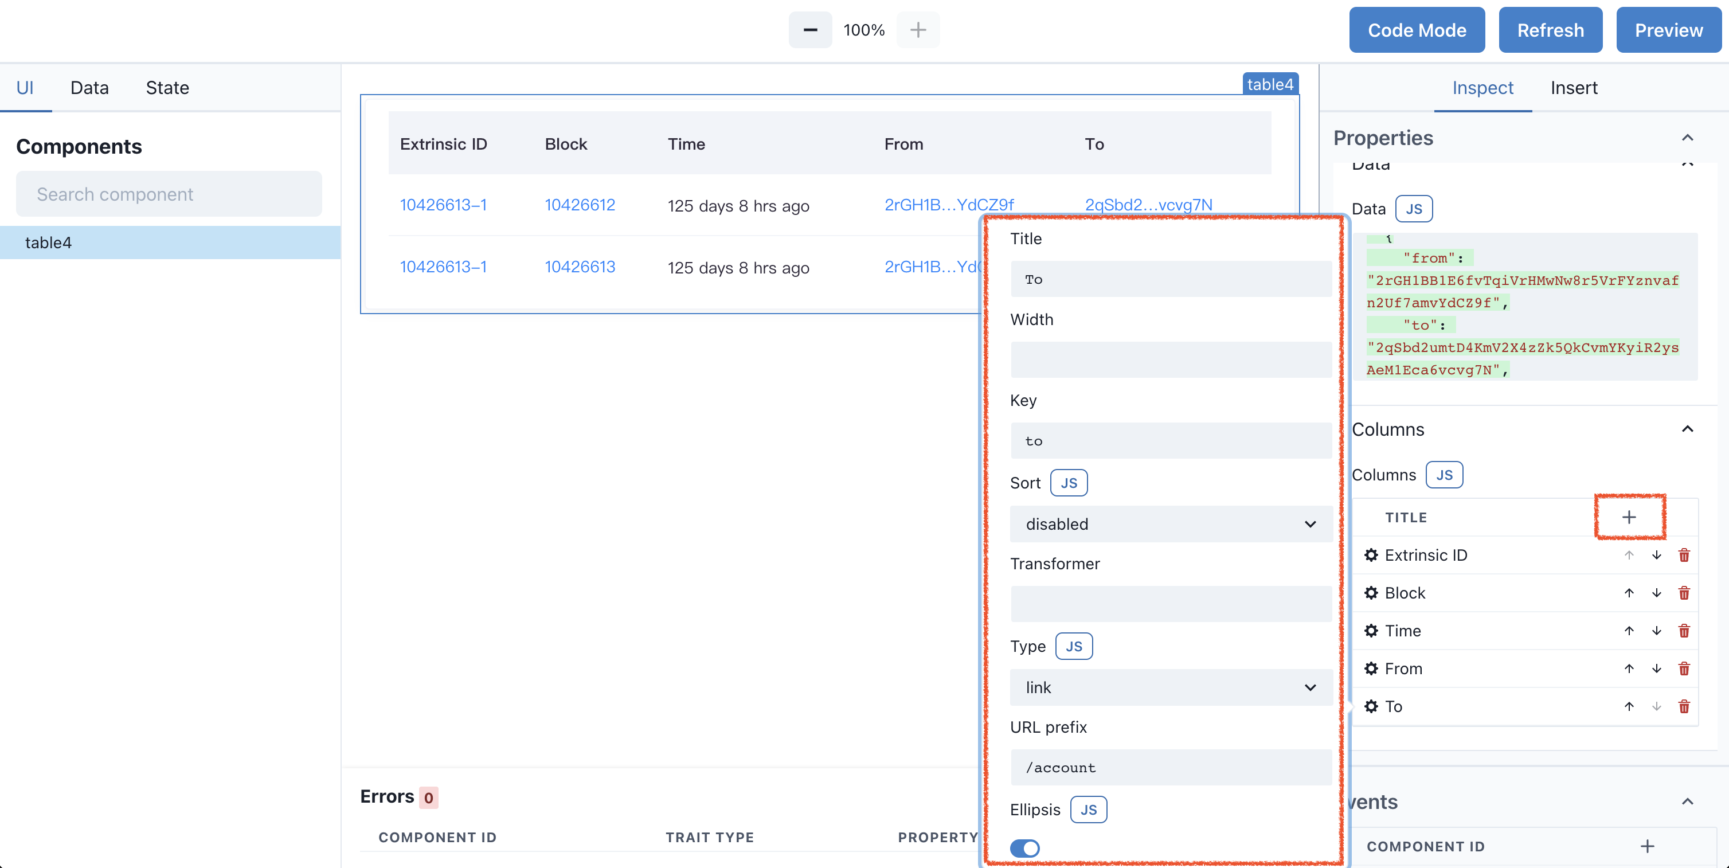Move Time column up
1729x868 pixels.
click(1629, 630)
